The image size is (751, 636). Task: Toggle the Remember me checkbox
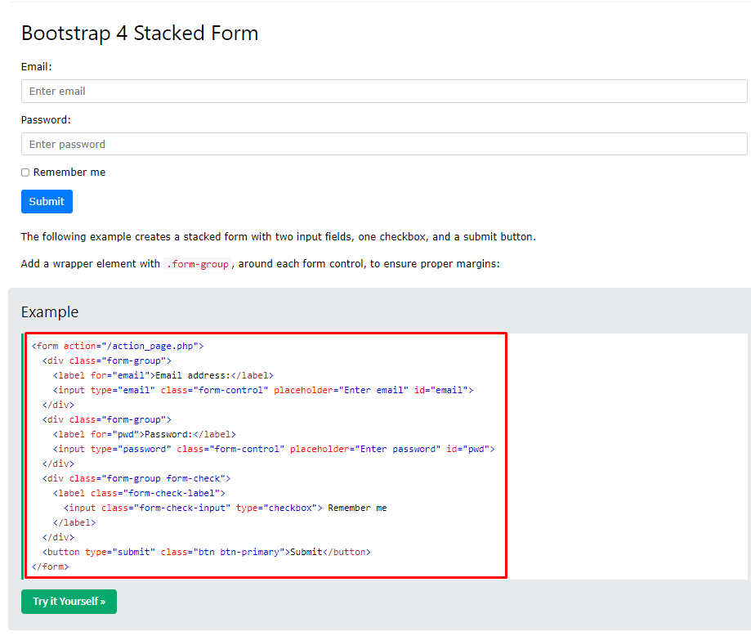point(25,172)
